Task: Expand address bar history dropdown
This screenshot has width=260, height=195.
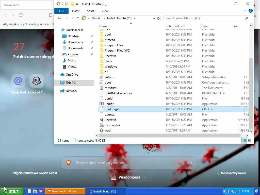Action: [154, 18]
